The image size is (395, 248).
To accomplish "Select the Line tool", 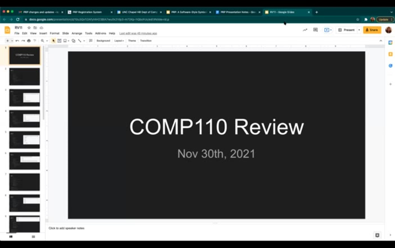I will point(79,41).
